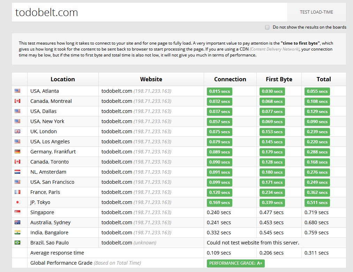
Task: Click the TEST LOAD-TIME button
Action: pos(316,12)
